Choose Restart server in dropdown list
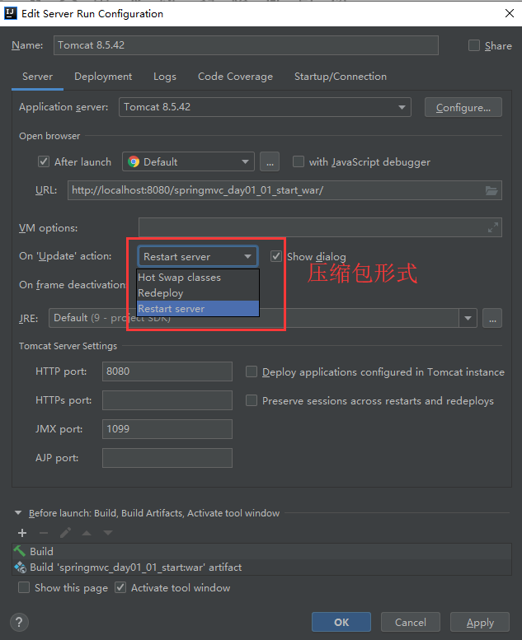 [x=198, y=309]
